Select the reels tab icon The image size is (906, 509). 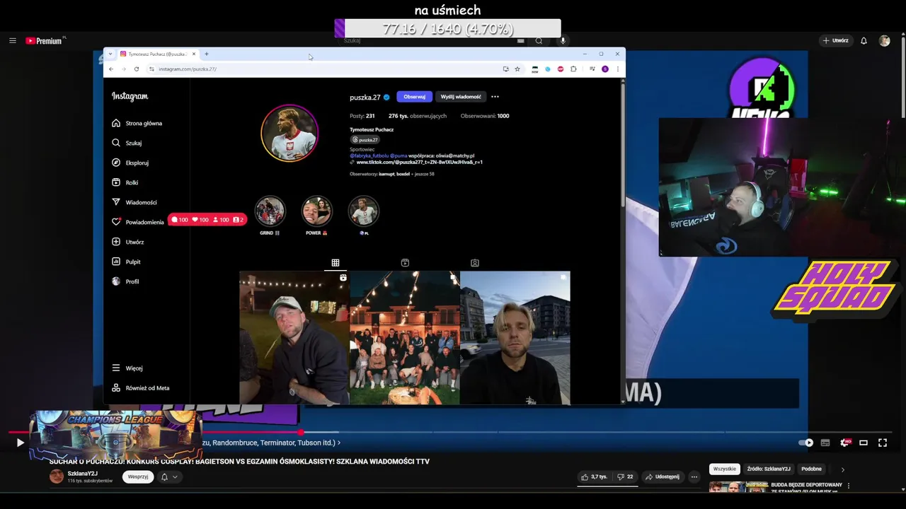[x=405, y=263]
